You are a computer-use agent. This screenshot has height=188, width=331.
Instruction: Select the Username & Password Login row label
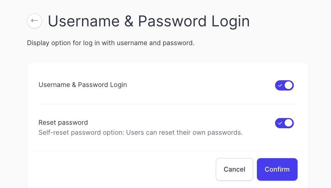(83, 85)
